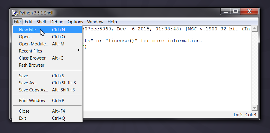This screenshot has width=270, height=133.
Task: Open the Help menu
Action: point(112,22)
